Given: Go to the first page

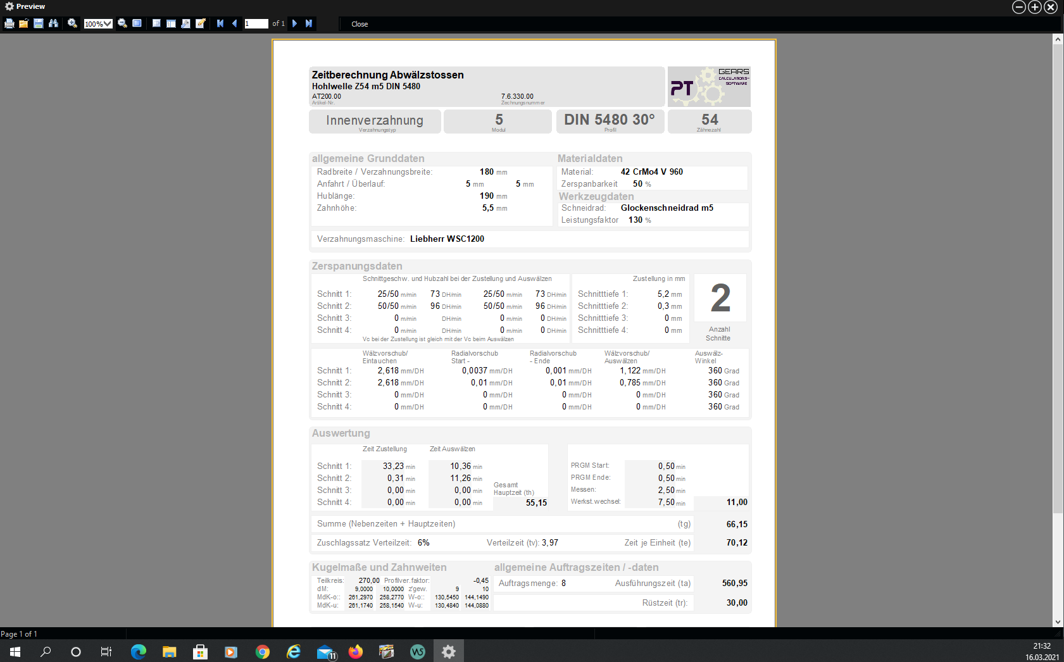Looking at the screenshot, I should (220, 23).
